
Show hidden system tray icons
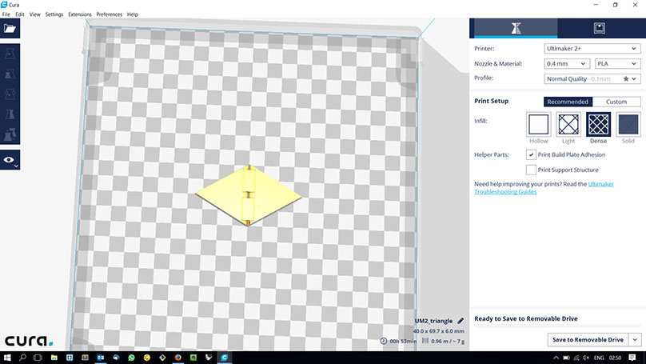click(x=556, y=358)
